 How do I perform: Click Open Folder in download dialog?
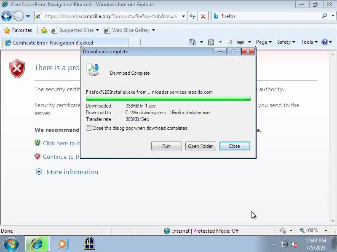coord(201,146)
